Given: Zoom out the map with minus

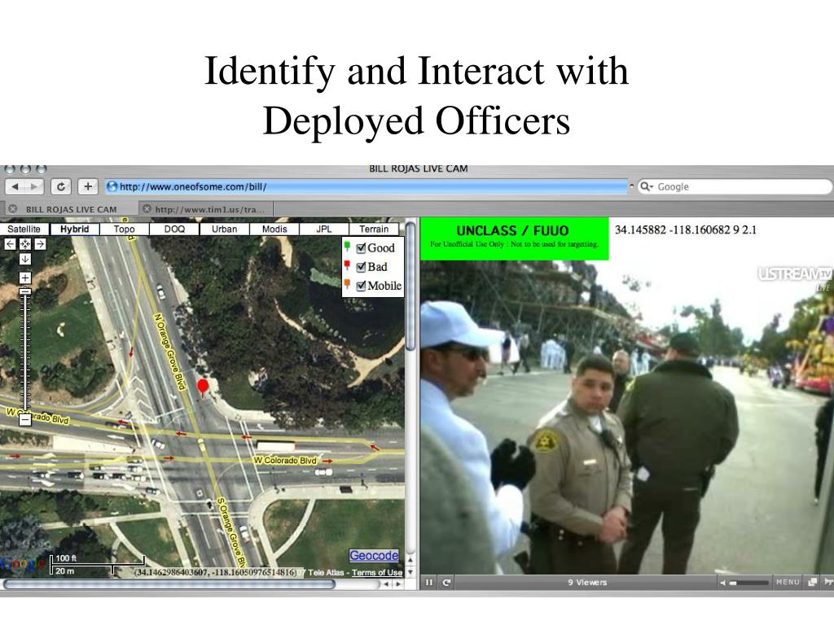Looking at the screenshot, I should pyautogui.click(x=25, y=419).
